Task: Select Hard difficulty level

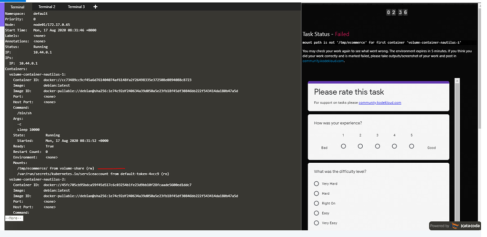Action: [317, 194]
